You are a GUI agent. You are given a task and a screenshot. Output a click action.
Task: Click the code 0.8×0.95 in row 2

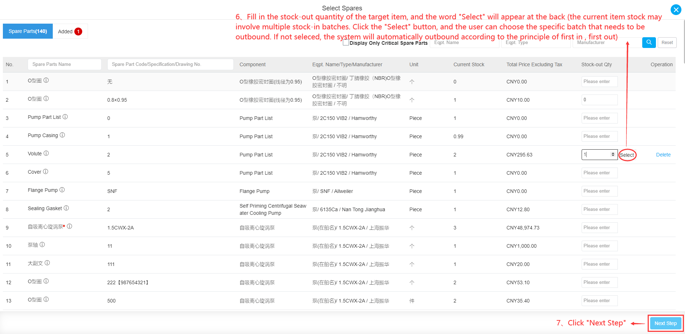117,100
